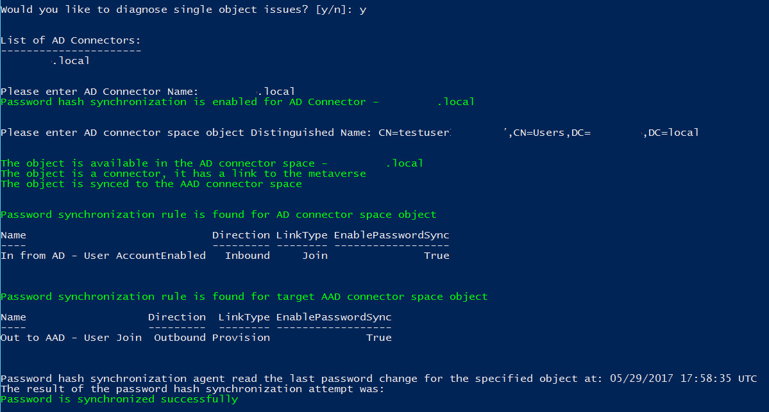The width and height of the screenshot is (769, 412).
Task: Click 'The object is a connector' metaverse line
Action: pos(183,174)
